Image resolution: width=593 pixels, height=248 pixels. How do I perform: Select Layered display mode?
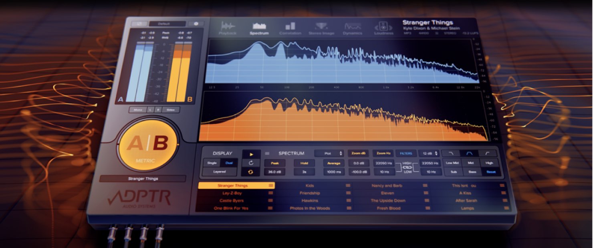[220, 172]
